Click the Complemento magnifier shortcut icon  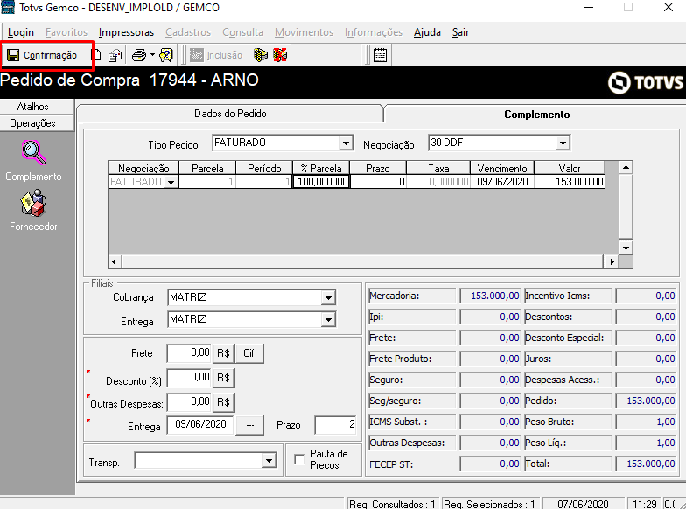33,152
